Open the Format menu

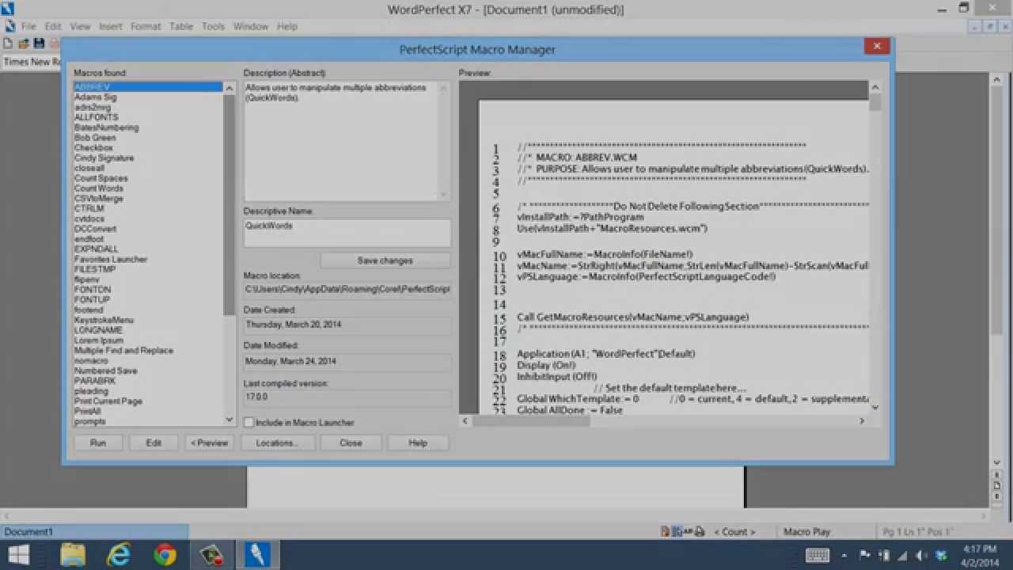pyautogui.click(x=146, y=26)
